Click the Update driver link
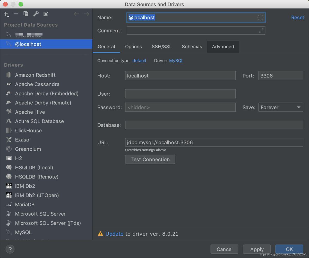This screenshot has height=258, width=309. pyautogui.click(x=114, y=234)
